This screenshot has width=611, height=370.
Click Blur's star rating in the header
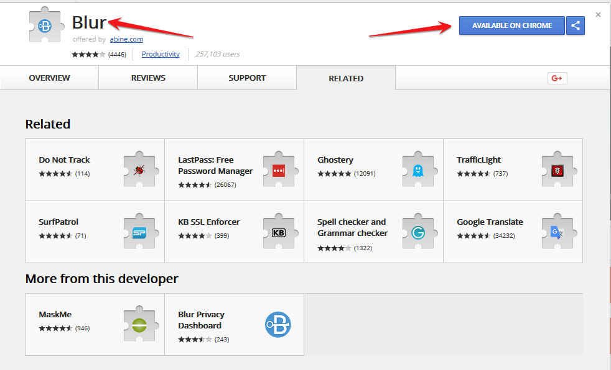coord(88,55)
